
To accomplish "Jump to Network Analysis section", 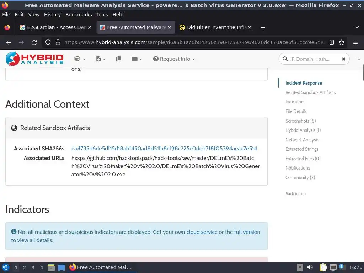I will 302,140.
